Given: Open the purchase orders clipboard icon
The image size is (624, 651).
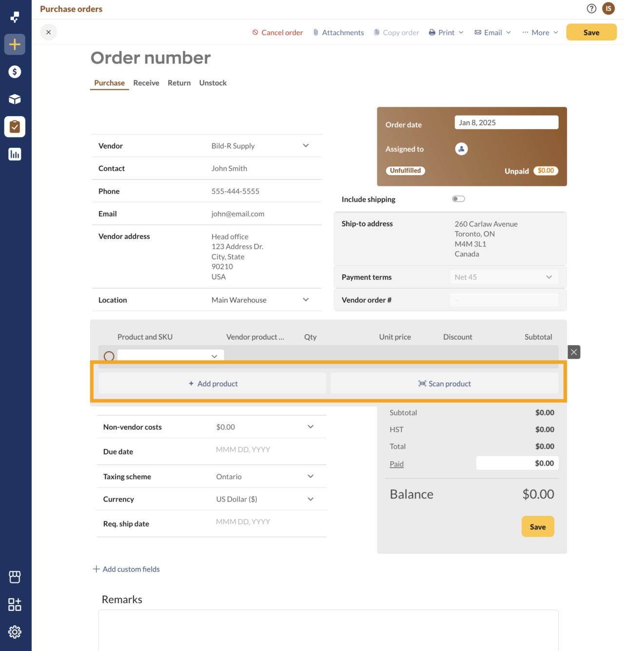Looking at the screenshot, I should 15,126.
